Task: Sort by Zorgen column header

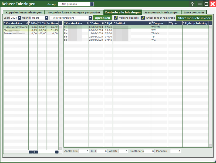Action: coord(160,23)
